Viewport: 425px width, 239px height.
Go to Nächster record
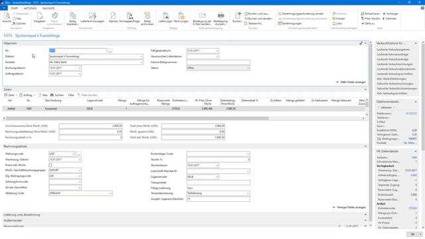[390, 19]
